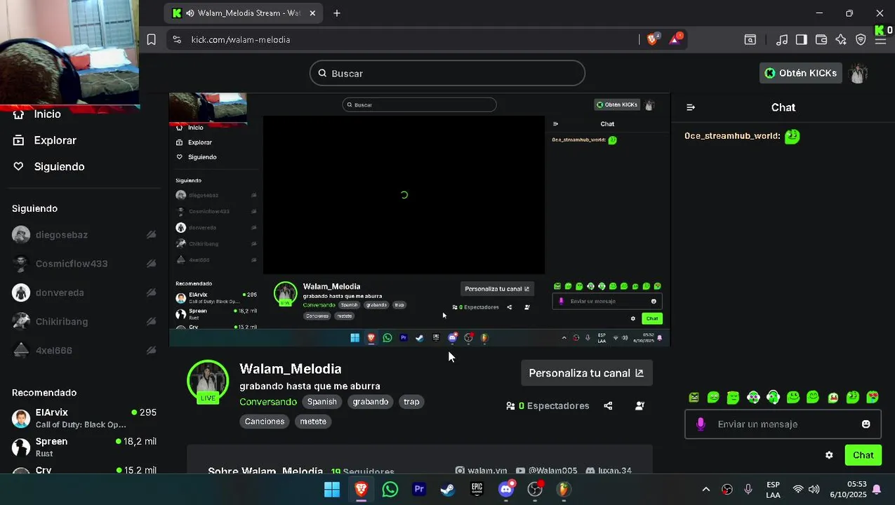Screen dimensions: 895x505
Task: Select the Canciones tag
Action: [x=265, y=422]
